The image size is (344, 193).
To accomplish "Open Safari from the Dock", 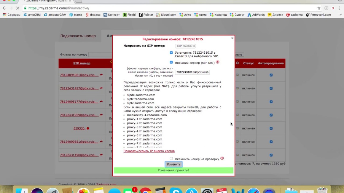I will pos(253,191).
